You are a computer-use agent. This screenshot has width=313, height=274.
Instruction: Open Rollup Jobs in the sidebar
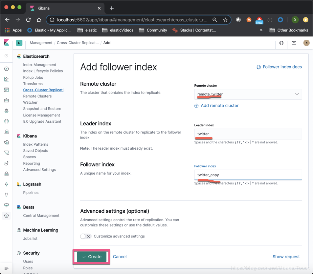(33, 77)
